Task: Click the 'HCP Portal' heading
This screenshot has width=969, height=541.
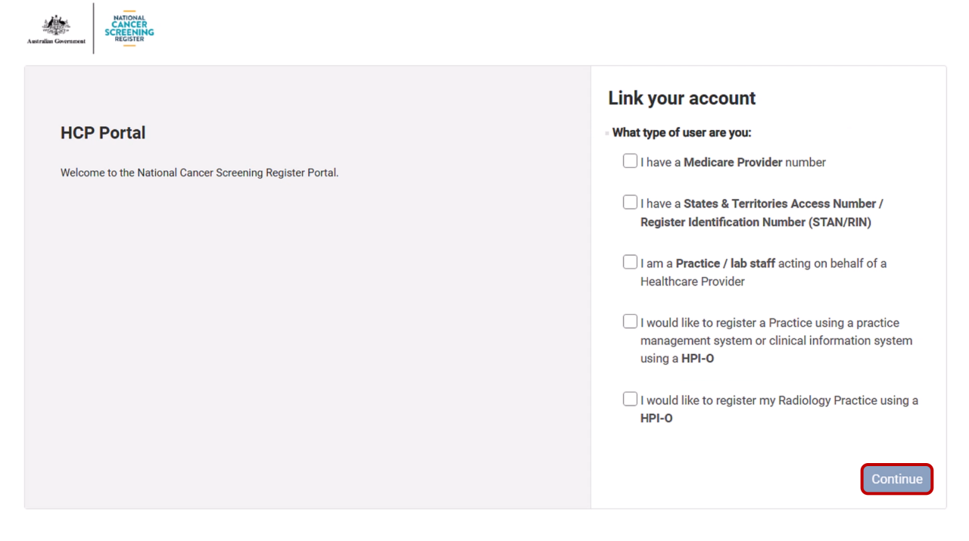Action: point(103,132)
